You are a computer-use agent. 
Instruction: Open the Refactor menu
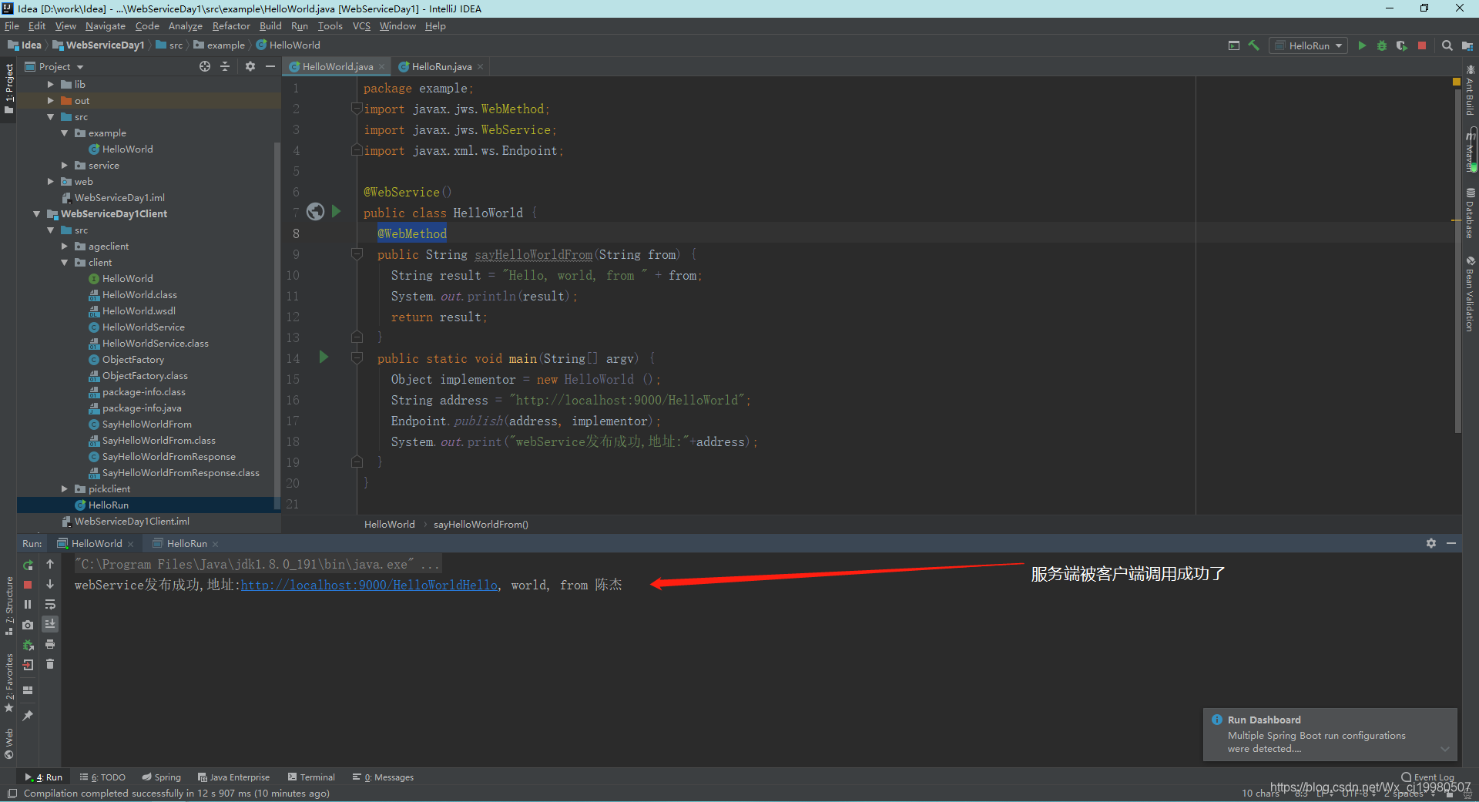pyautogui.click(x=231, y=26)
